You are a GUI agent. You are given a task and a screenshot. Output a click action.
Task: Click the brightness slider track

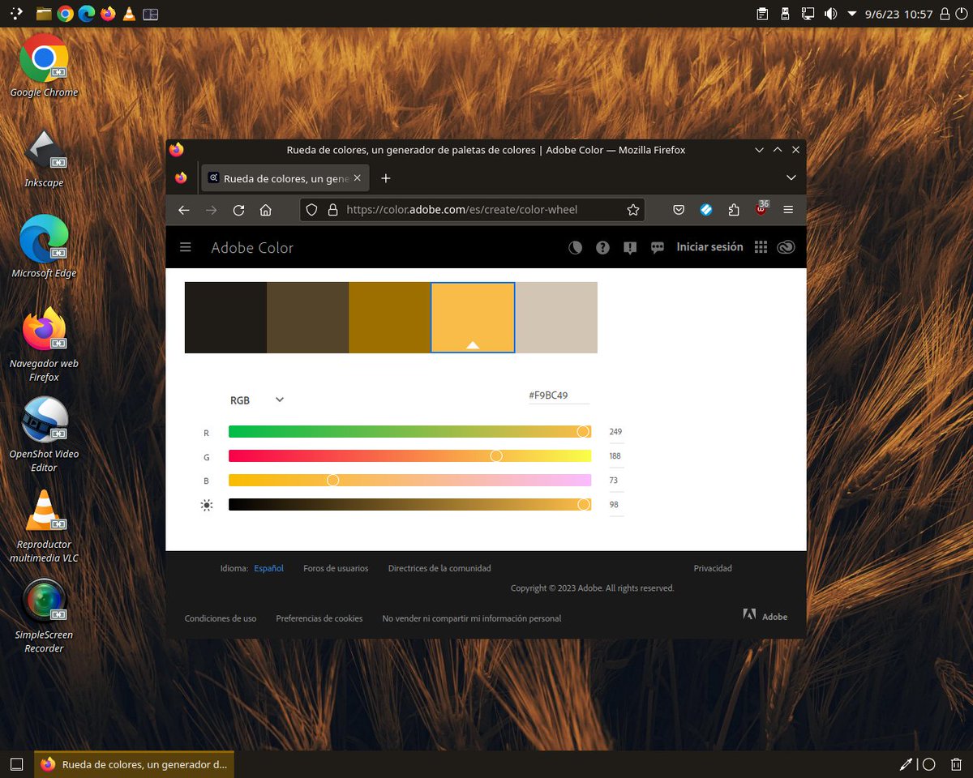pos(409,505)
